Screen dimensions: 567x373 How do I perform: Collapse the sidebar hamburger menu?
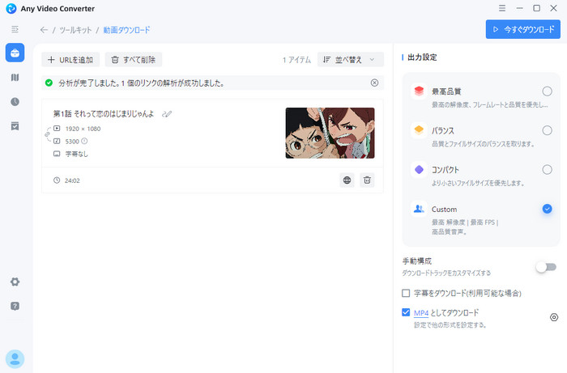click(15, 29)
